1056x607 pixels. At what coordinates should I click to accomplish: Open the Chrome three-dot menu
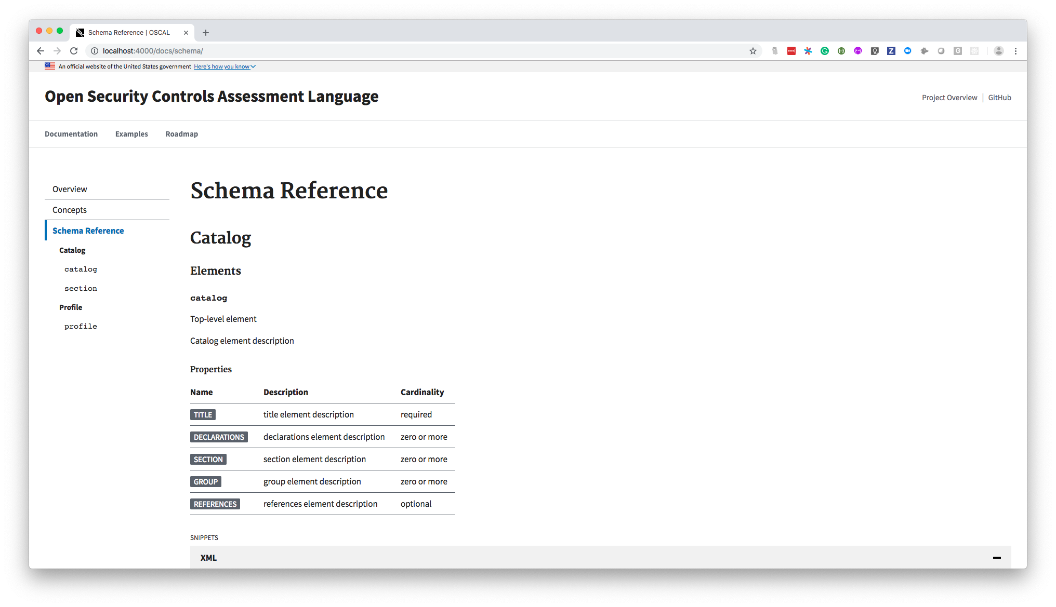tap(1015, 51)
